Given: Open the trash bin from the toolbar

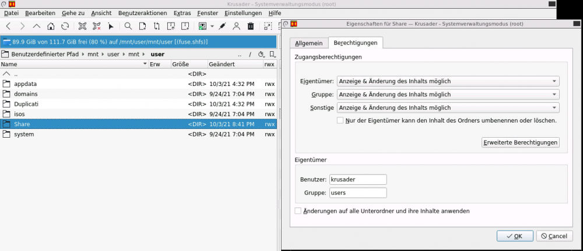Looking at the screenshot, I should click(x=251, y=26).
